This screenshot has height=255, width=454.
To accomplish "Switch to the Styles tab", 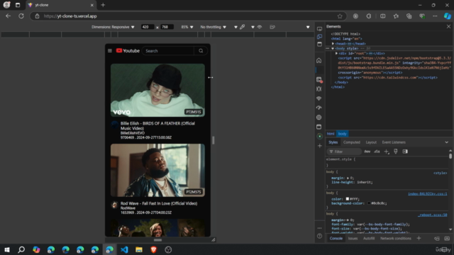I will point(333,142).
